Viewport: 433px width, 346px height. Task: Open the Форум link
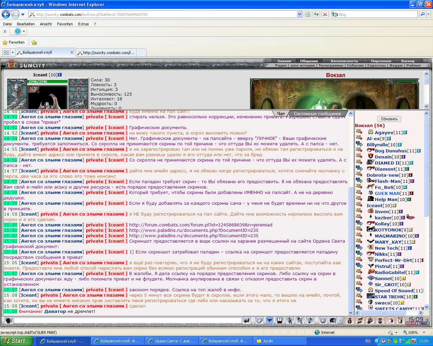pos(396,65)
